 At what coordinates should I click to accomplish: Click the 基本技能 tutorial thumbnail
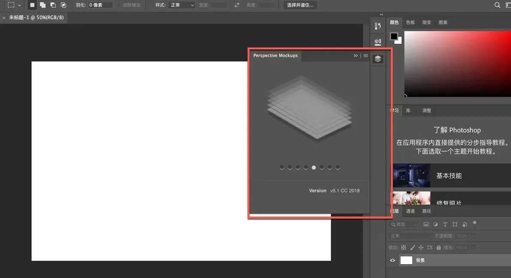pyautogui.click(x=411, y=175)
